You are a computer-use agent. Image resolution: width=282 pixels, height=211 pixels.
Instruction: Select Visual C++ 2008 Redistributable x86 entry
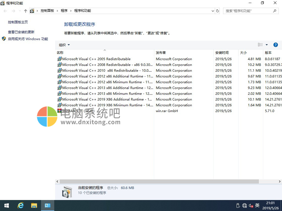tap(107, 65)
